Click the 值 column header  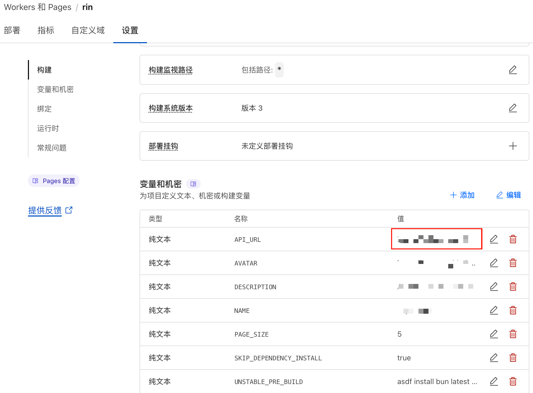[401, 219]
